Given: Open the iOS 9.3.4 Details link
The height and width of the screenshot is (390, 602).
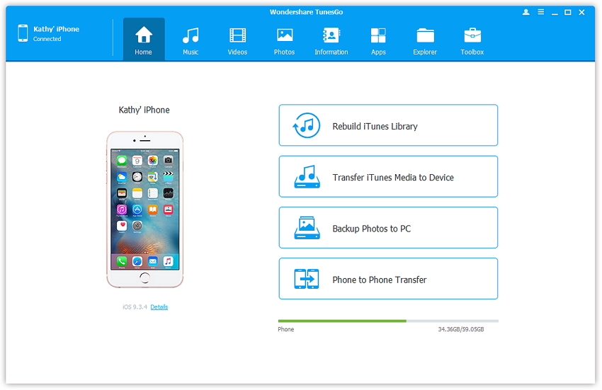Looking at the screenshot, I should [x=159, y=307].
